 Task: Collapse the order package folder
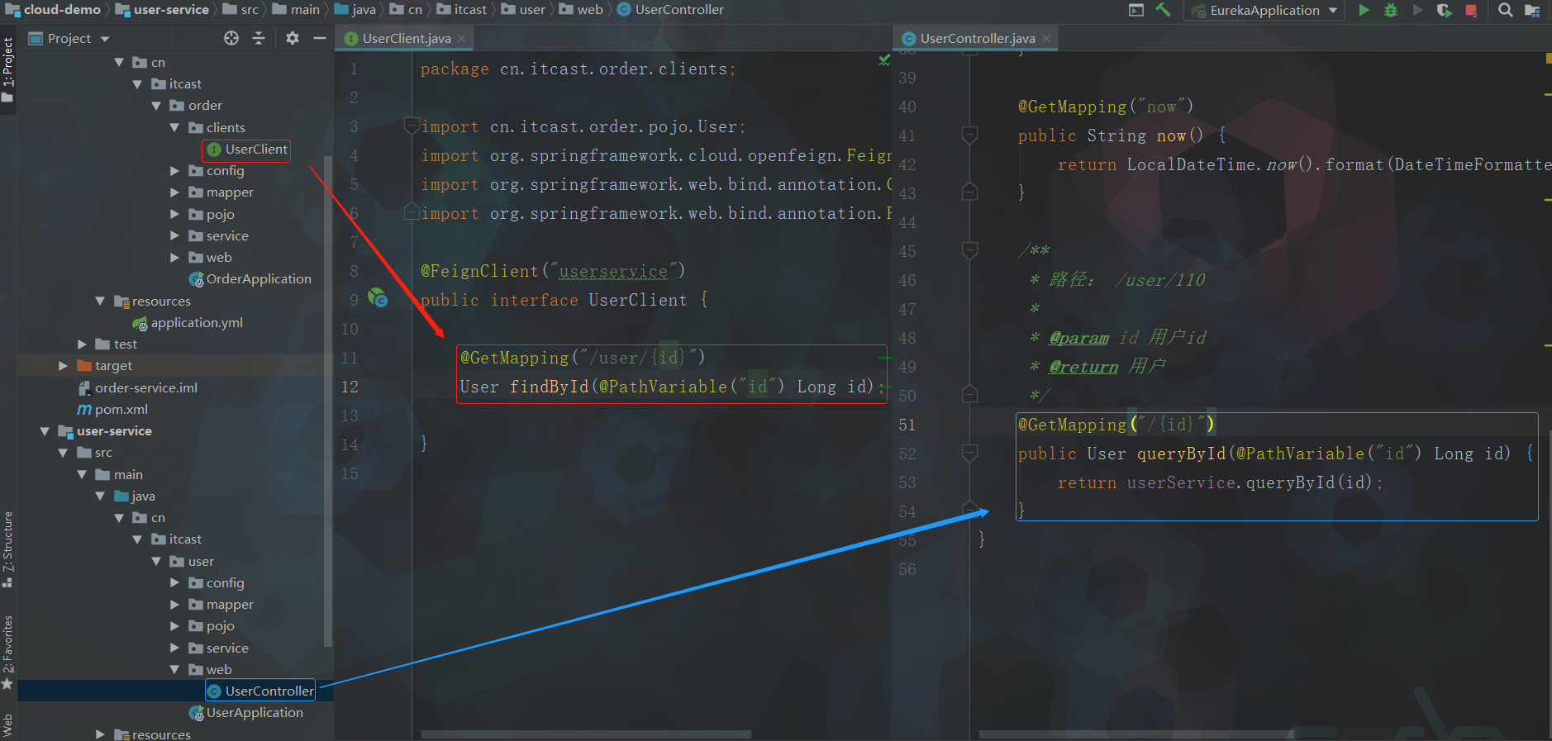click(156, 106)
